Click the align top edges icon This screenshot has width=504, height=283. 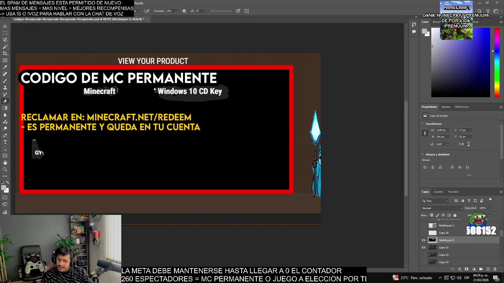click(452, 167)
